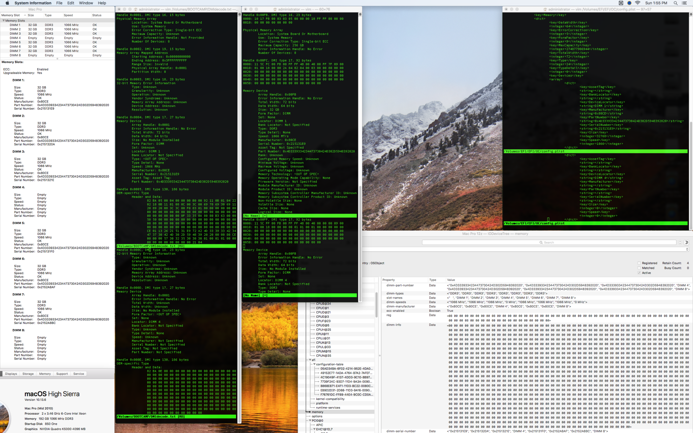Viewport: 693px width, 433px height.
Task: Click the IORegistry Search field
Action: 549,242
